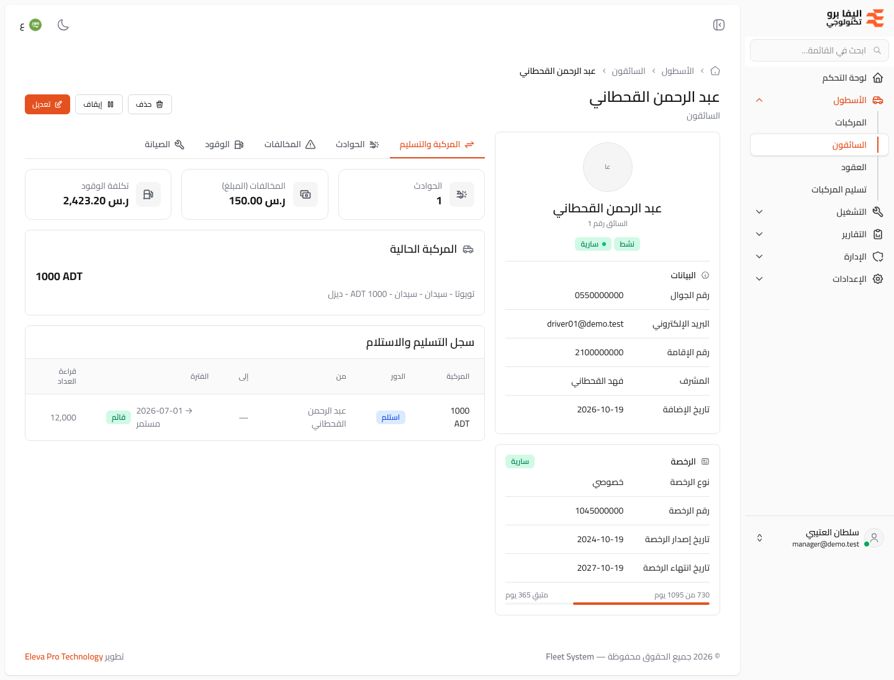
Task: Click the license validity progress bar
Action: tap(607, 604)
